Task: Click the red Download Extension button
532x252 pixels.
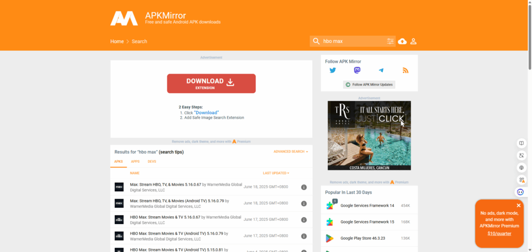Action: (211, 83)
